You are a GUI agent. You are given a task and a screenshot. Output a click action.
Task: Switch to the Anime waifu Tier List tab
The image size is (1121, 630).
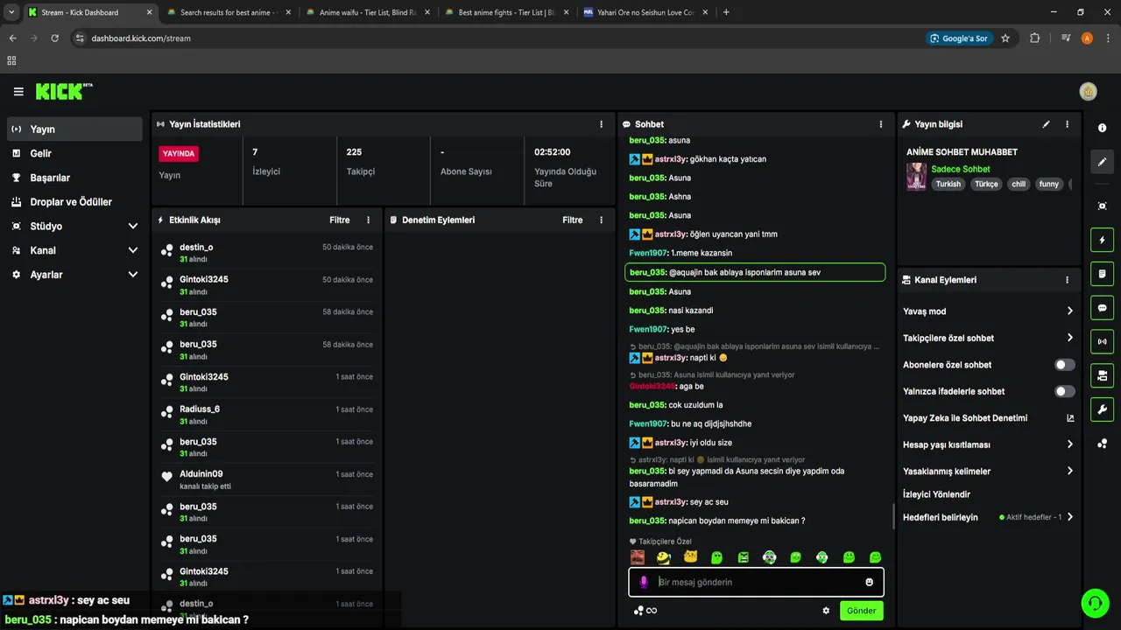366,12
